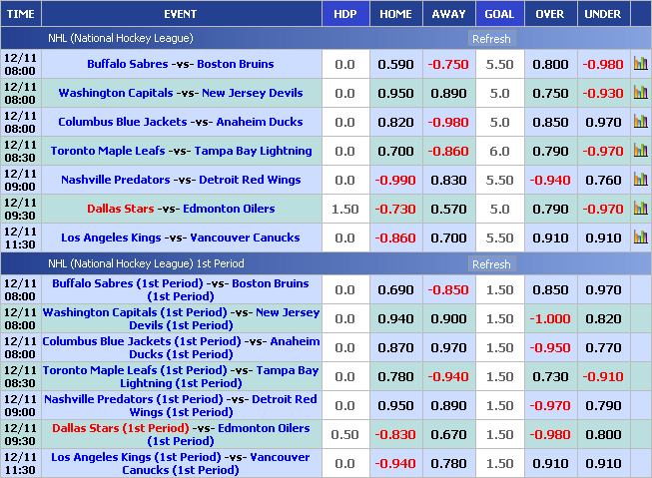
Task: Open statistics chart icon for Sabres vs Bruins
Action: pyautogui.click(x=640, y=64)
